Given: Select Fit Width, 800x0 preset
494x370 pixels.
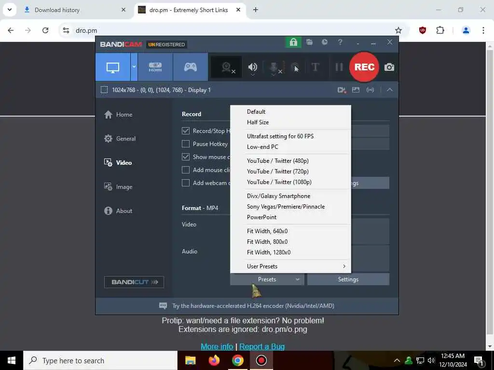Looking at the screenshot, I should (290, 242).
